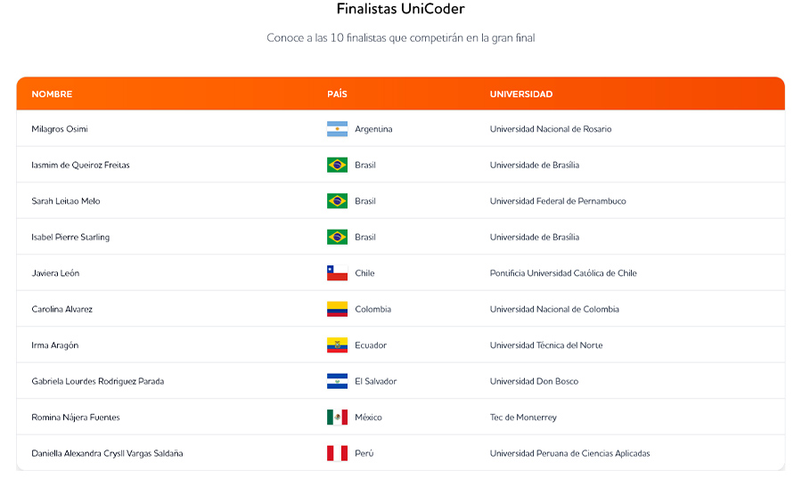
Task: Select Daniella Alexandra Crysll Vargas Saldaña name
Action: (x=107, y=453)
